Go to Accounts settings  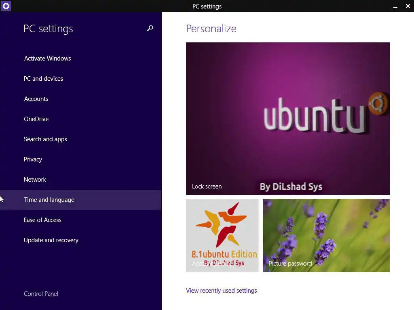(x=36, y=99)
